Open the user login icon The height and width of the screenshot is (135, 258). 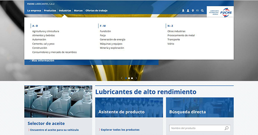coord(188,10)
